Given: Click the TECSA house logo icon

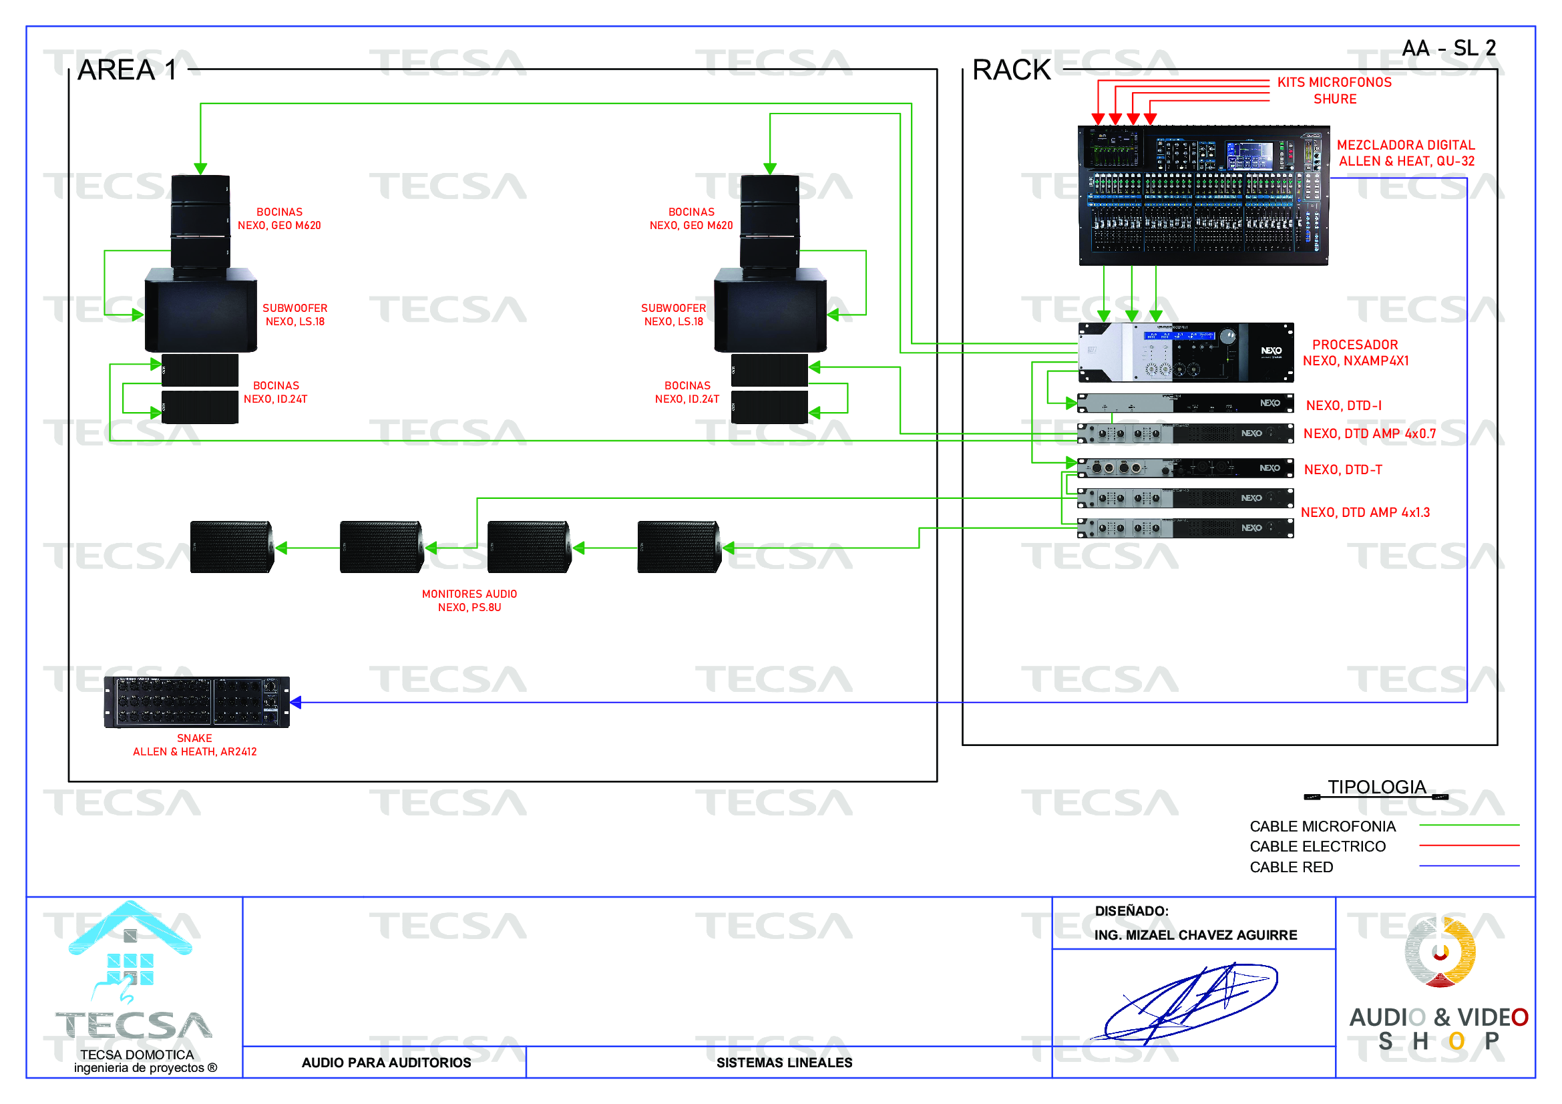Looking at the screenshot, I should coord(131,951).
